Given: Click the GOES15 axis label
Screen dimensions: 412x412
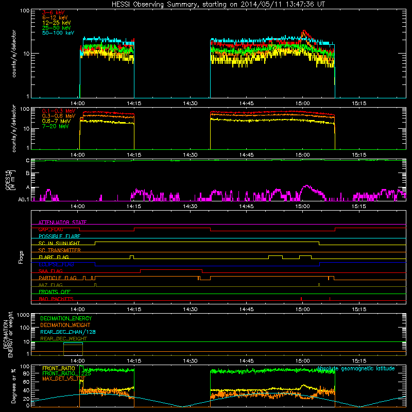Looking at the screenshot, I should click(x=10, y=180).
